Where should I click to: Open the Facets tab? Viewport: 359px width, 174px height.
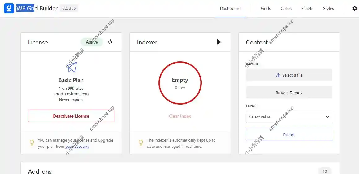[x=307, y=8]
